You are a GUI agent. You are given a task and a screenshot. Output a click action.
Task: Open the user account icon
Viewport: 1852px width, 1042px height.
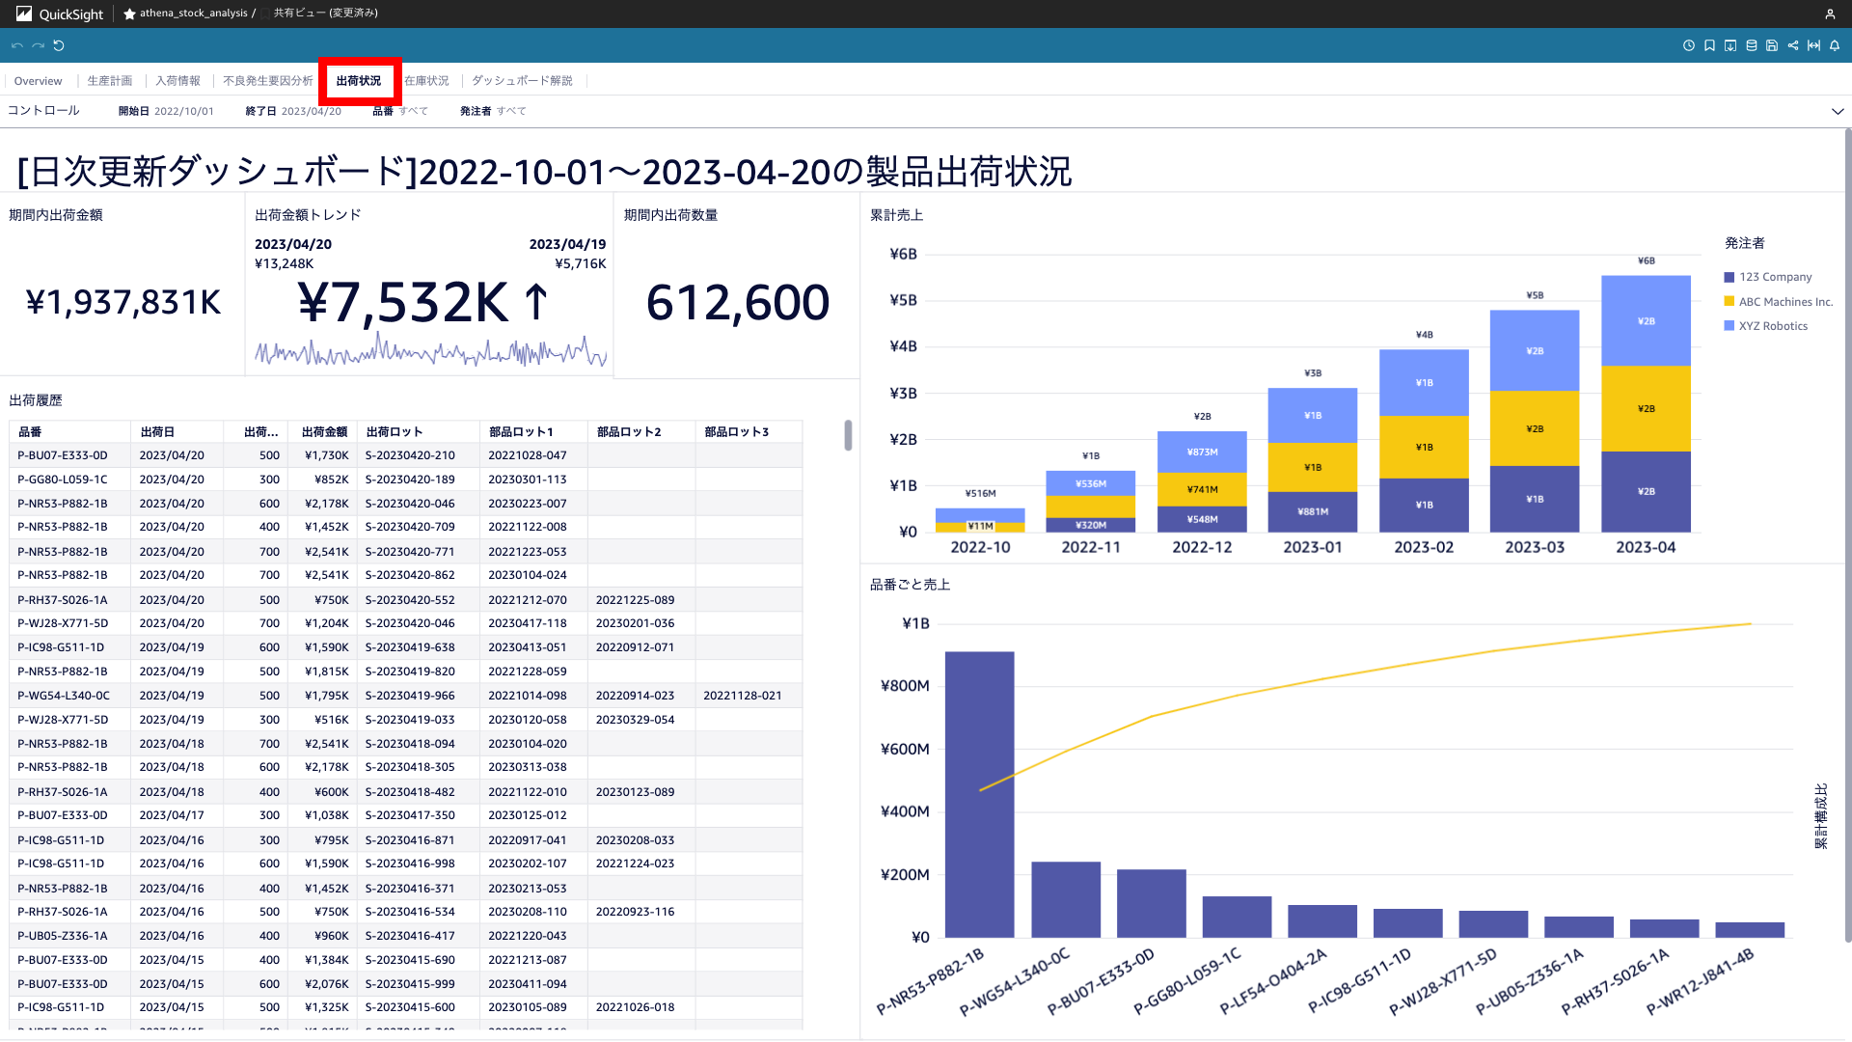click(1830, 14)
